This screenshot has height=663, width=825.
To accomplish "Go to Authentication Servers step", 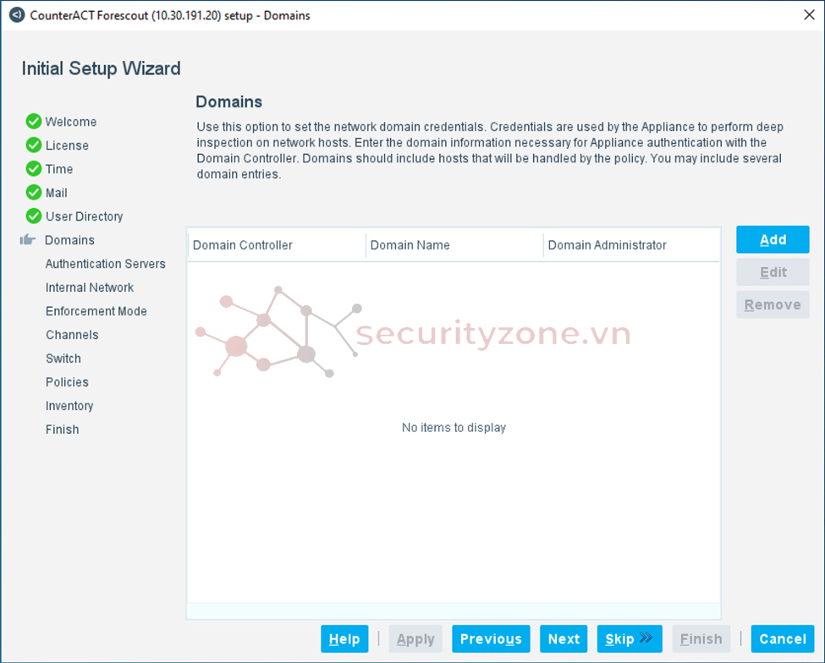I will click(x=105, y=264).
